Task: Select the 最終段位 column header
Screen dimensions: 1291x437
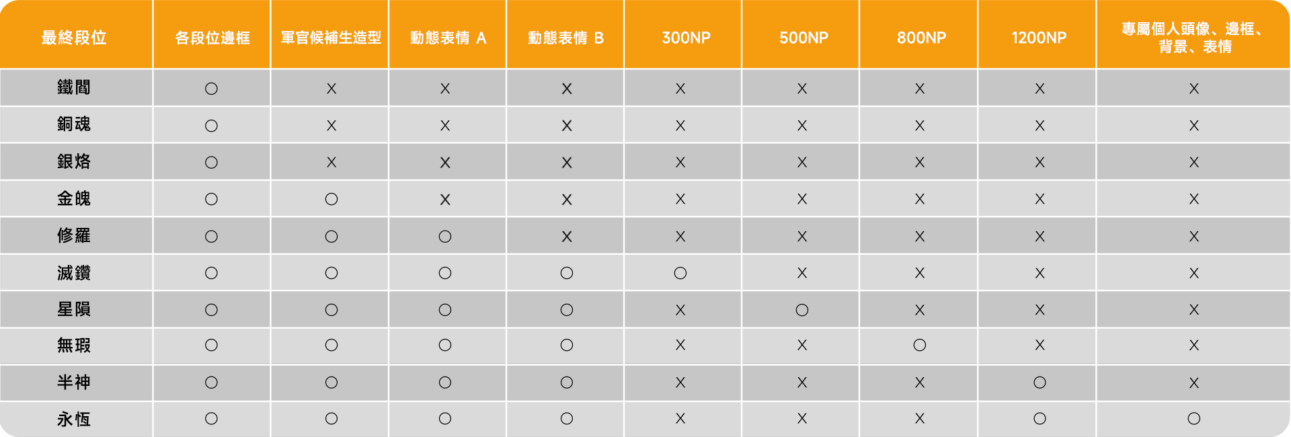Action: pyautogui.click(x=74, y=38)
